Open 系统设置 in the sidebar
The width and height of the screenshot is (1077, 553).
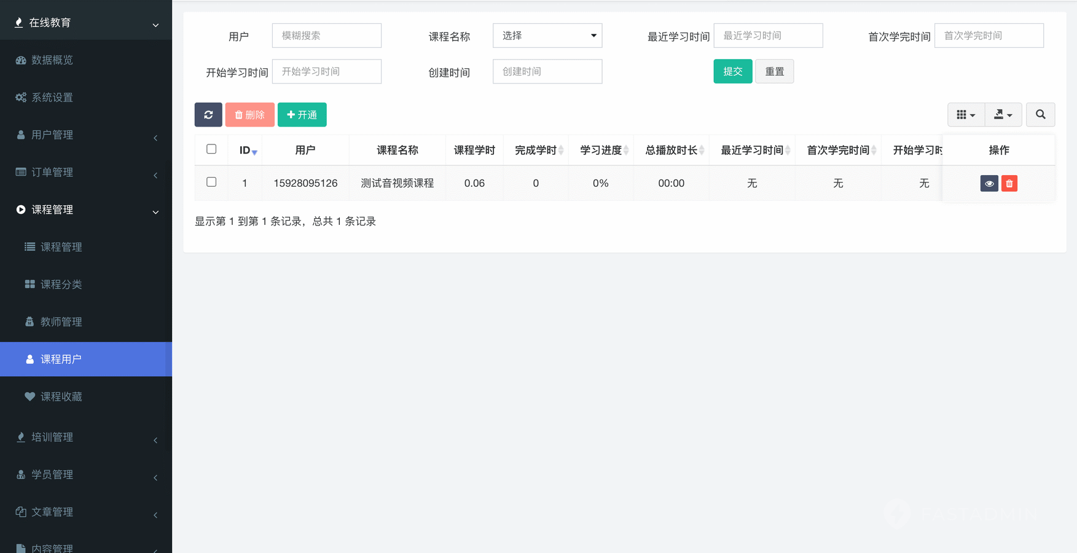(52, 98)
